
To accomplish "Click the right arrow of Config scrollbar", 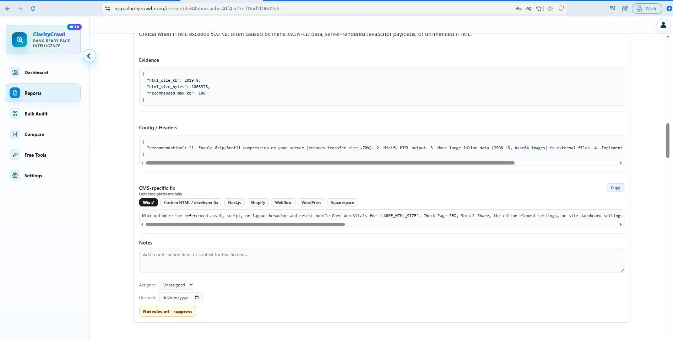I will 621,163.
